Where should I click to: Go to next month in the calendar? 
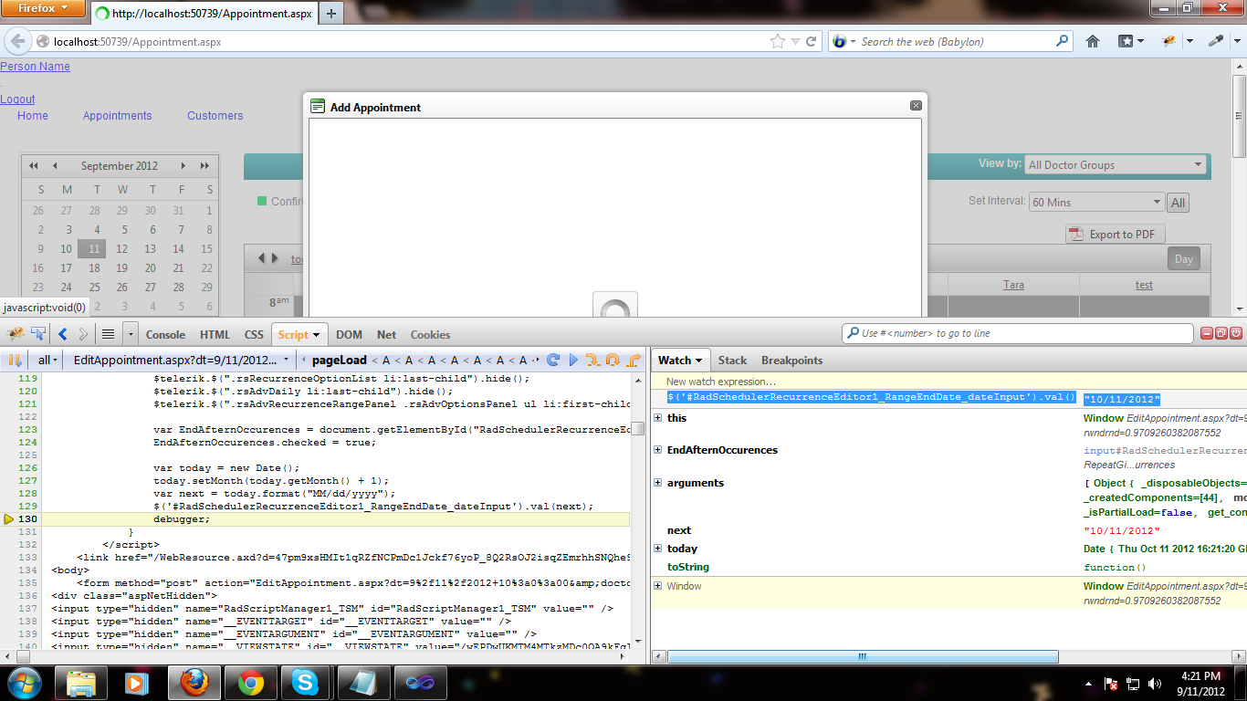[x=183, y=166]
